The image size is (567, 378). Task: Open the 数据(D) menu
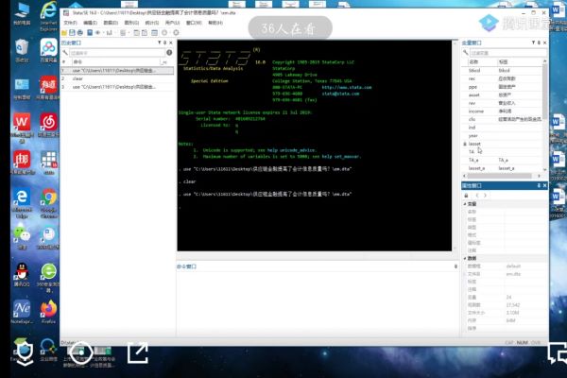click(111, 23)
